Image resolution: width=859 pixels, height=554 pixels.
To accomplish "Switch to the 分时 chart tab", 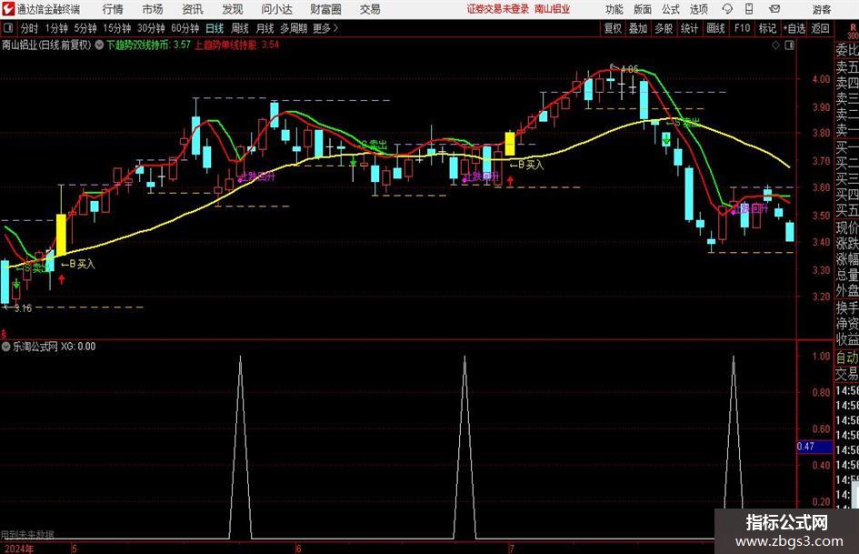I will (30, 28).
